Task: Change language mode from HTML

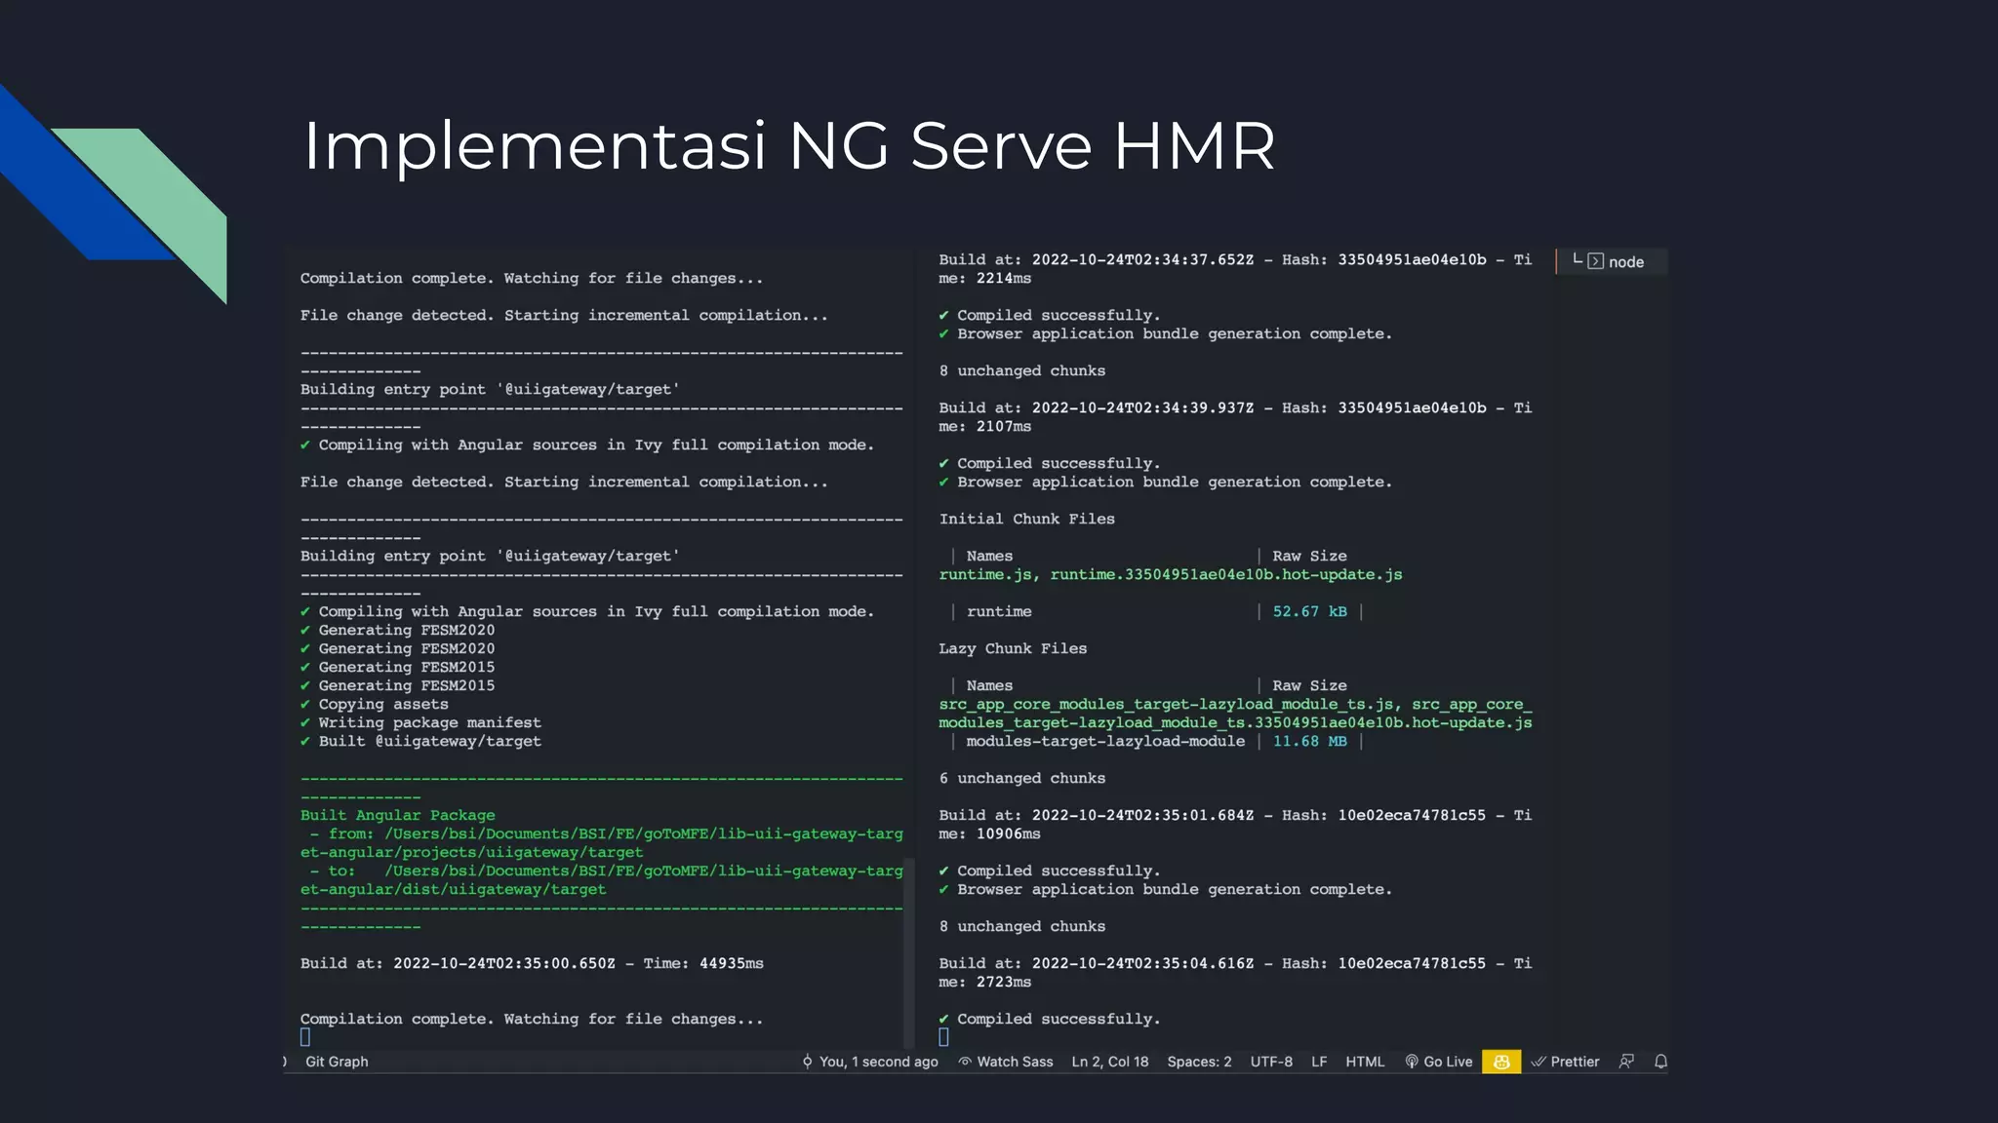Action: (1365, 1062)
